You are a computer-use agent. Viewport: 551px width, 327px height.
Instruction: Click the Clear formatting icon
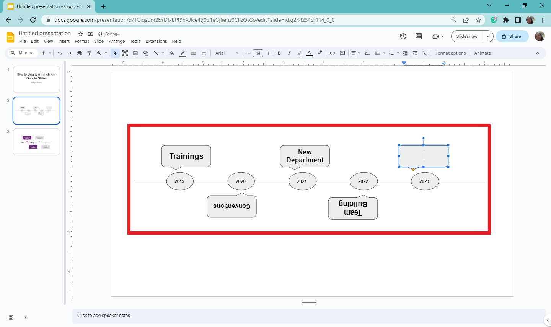coord(425,53)
